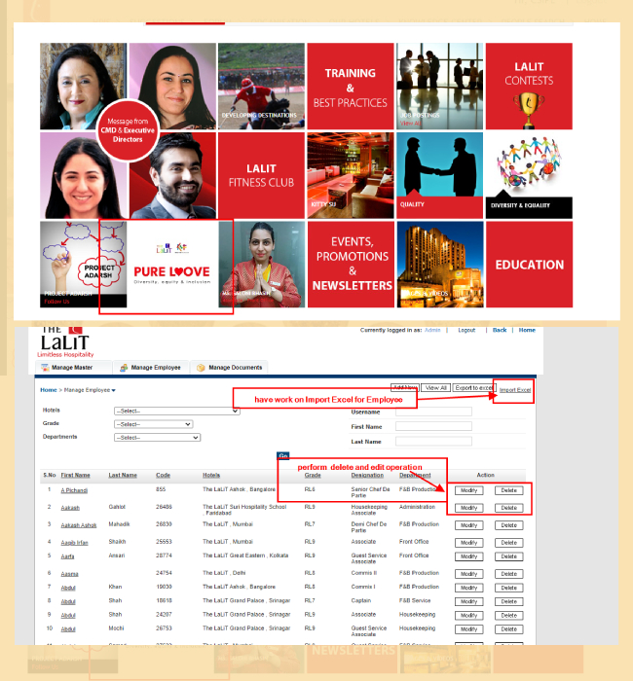Viewport: 633px width, 681px height.
Task: Sort table by Designation column
Action: (x=367, y=475)
